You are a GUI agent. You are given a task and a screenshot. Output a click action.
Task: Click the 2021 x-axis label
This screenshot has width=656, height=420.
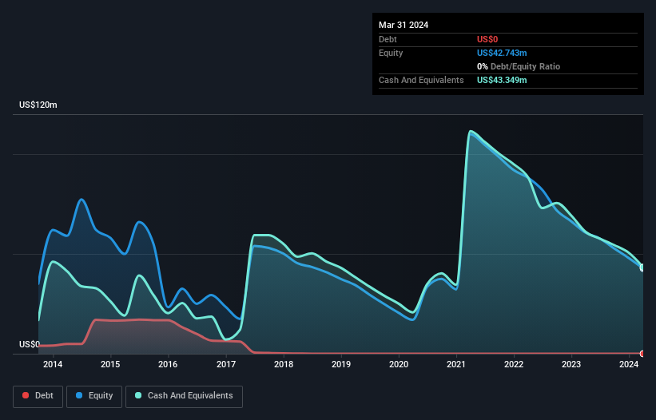tap(456, 364)
